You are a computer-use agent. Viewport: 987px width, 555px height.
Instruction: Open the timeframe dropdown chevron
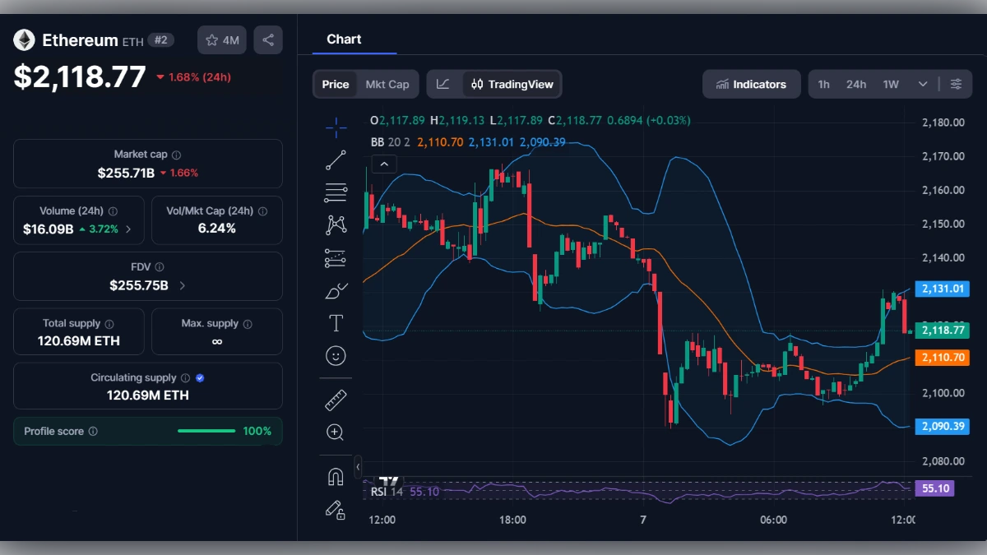pyautogui.click(x=922, y=84)
